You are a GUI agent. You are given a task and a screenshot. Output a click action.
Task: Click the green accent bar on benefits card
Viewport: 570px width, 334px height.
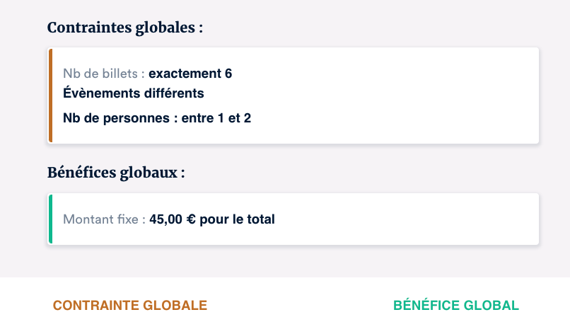pos(50,219)
